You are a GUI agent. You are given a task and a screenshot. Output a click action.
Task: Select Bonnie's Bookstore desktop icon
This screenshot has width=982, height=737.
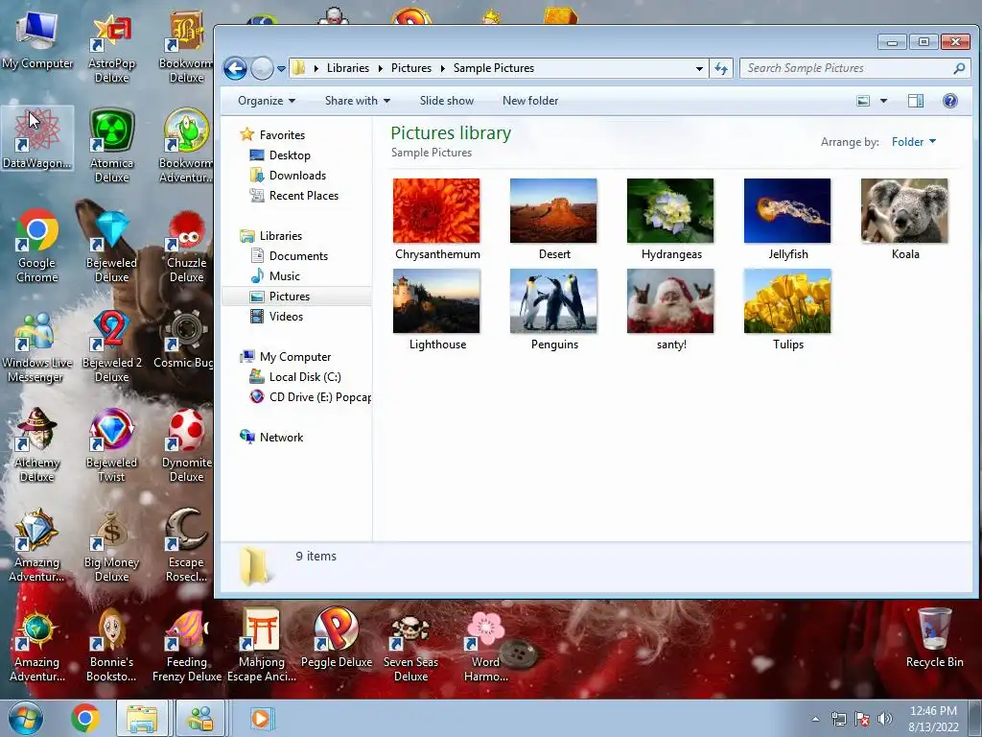pos(111,646)
